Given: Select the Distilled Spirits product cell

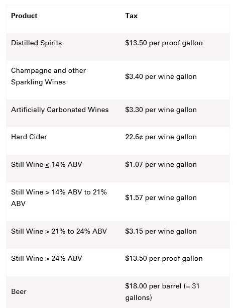Looking at the screenshot, I should [36, 43].
